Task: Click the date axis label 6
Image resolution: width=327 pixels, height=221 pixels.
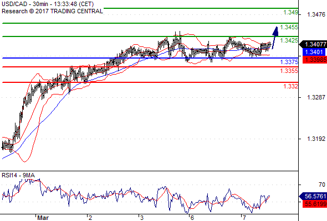Action: pos(192,218)
